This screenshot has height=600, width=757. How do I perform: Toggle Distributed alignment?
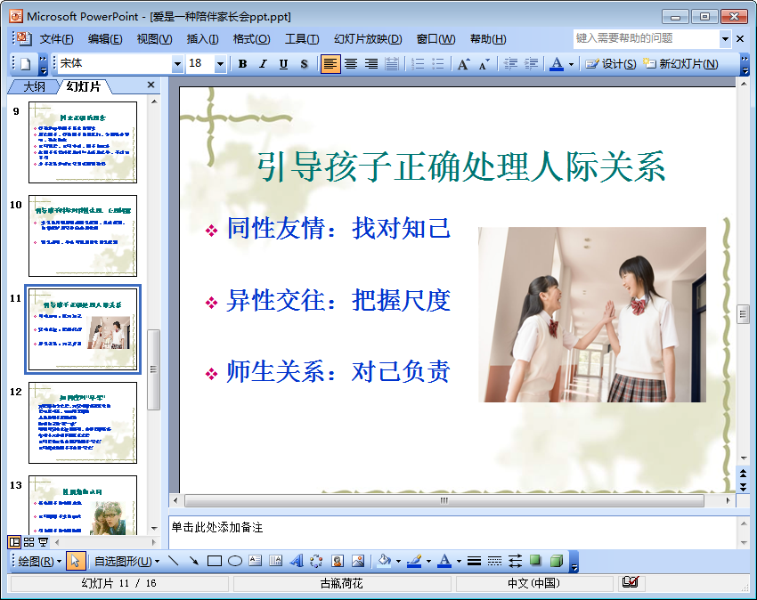[392, 64]
